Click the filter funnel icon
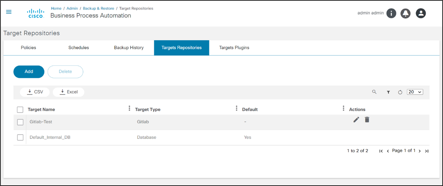This screenshot has height=186, width=443. [x=388, y=92]
